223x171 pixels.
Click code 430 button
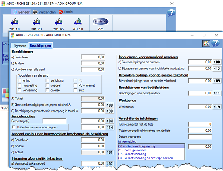tap(110, 111)
